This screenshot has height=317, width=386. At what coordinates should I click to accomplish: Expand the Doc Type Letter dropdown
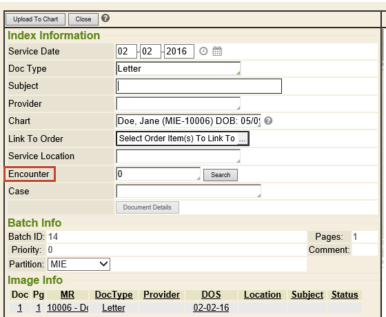coord(179,68)
